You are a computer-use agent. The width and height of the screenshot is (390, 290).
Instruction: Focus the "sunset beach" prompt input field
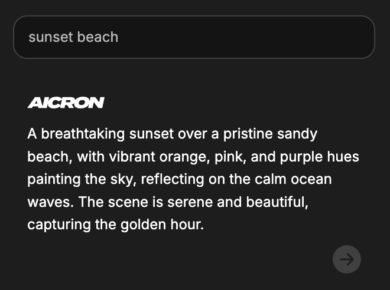[194, 37]
